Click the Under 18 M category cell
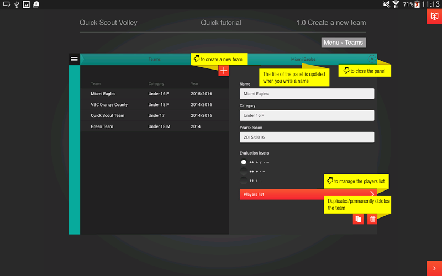This screenshot has width=442, height=276. tap(159, 126)
